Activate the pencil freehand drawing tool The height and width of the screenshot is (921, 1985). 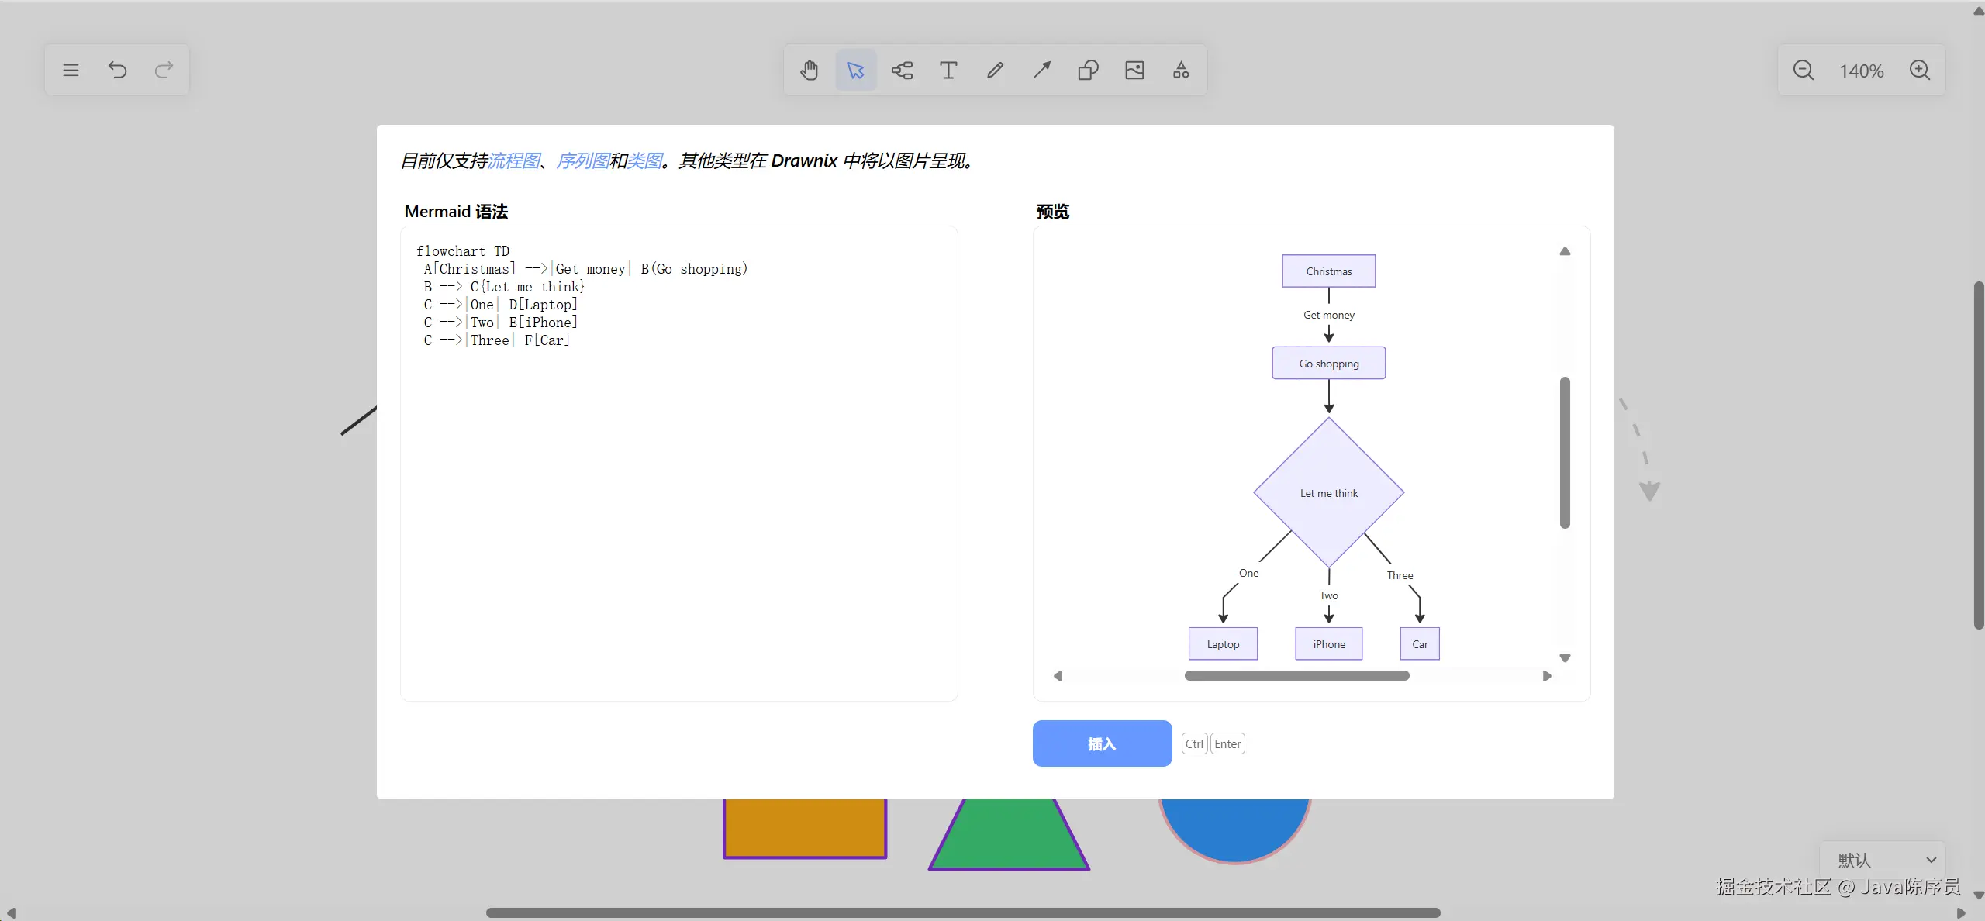click(995, 71)
